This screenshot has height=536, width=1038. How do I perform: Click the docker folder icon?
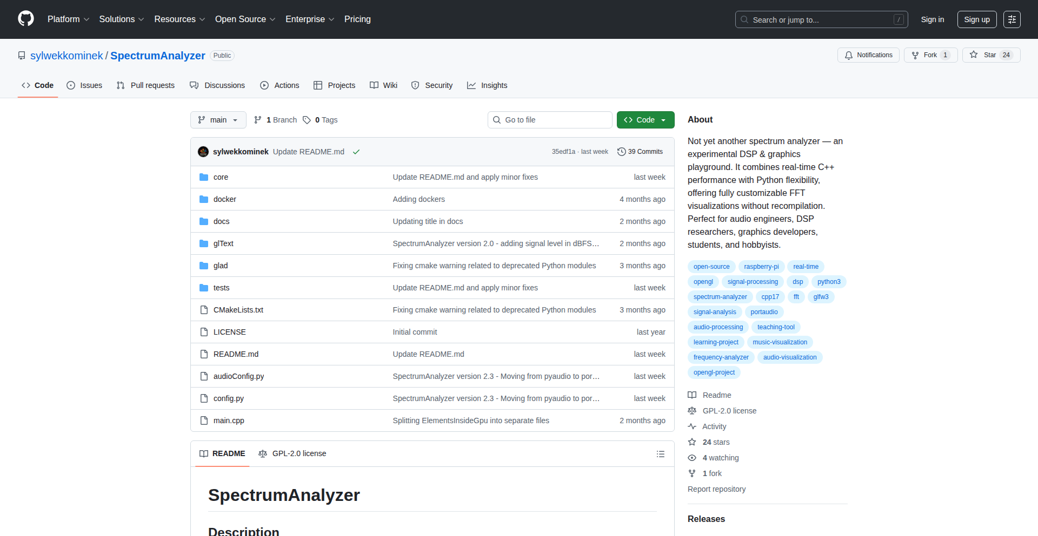tap(204, 199)
